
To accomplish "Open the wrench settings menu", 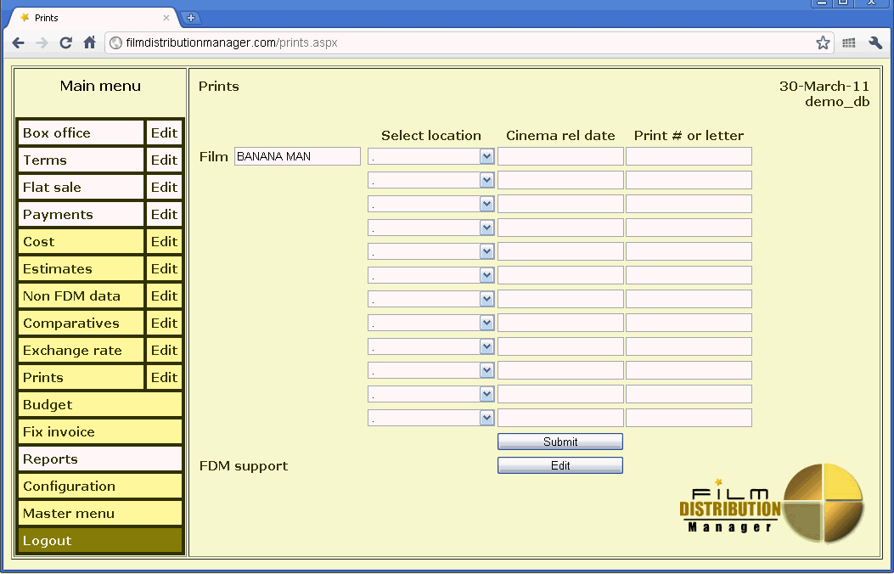I will tap(875, 42).
